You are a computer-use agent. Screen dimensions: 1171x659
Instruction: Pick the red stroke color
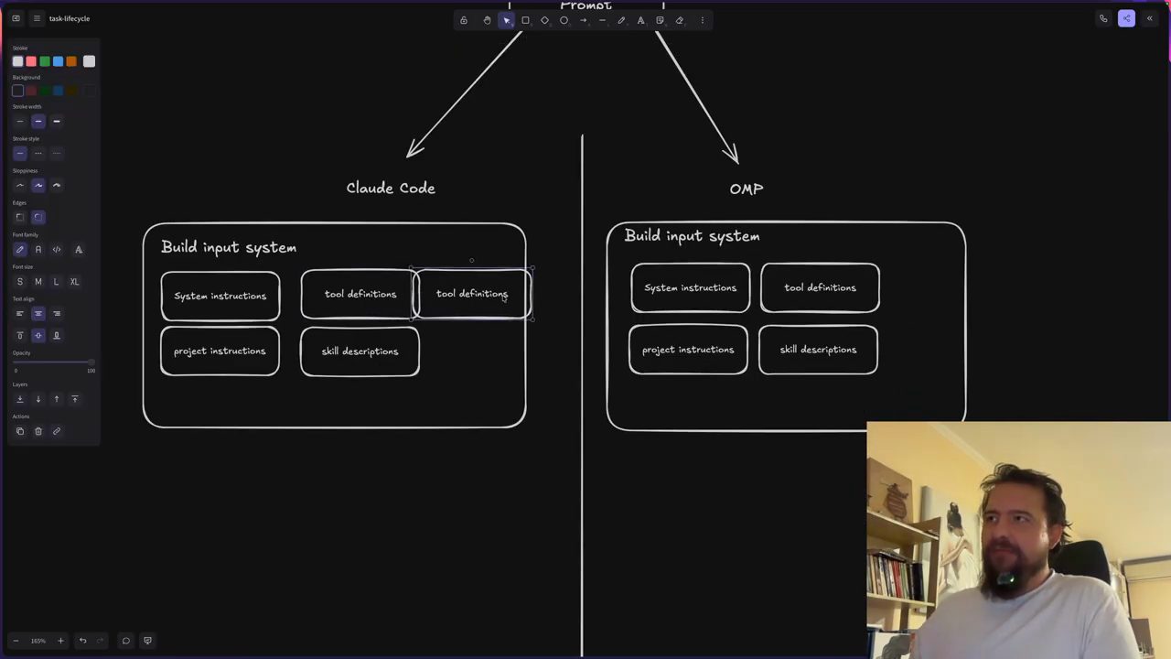click(x=31, y=61)
